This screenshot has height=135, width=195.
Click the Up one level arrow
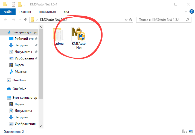coord(26,20)
